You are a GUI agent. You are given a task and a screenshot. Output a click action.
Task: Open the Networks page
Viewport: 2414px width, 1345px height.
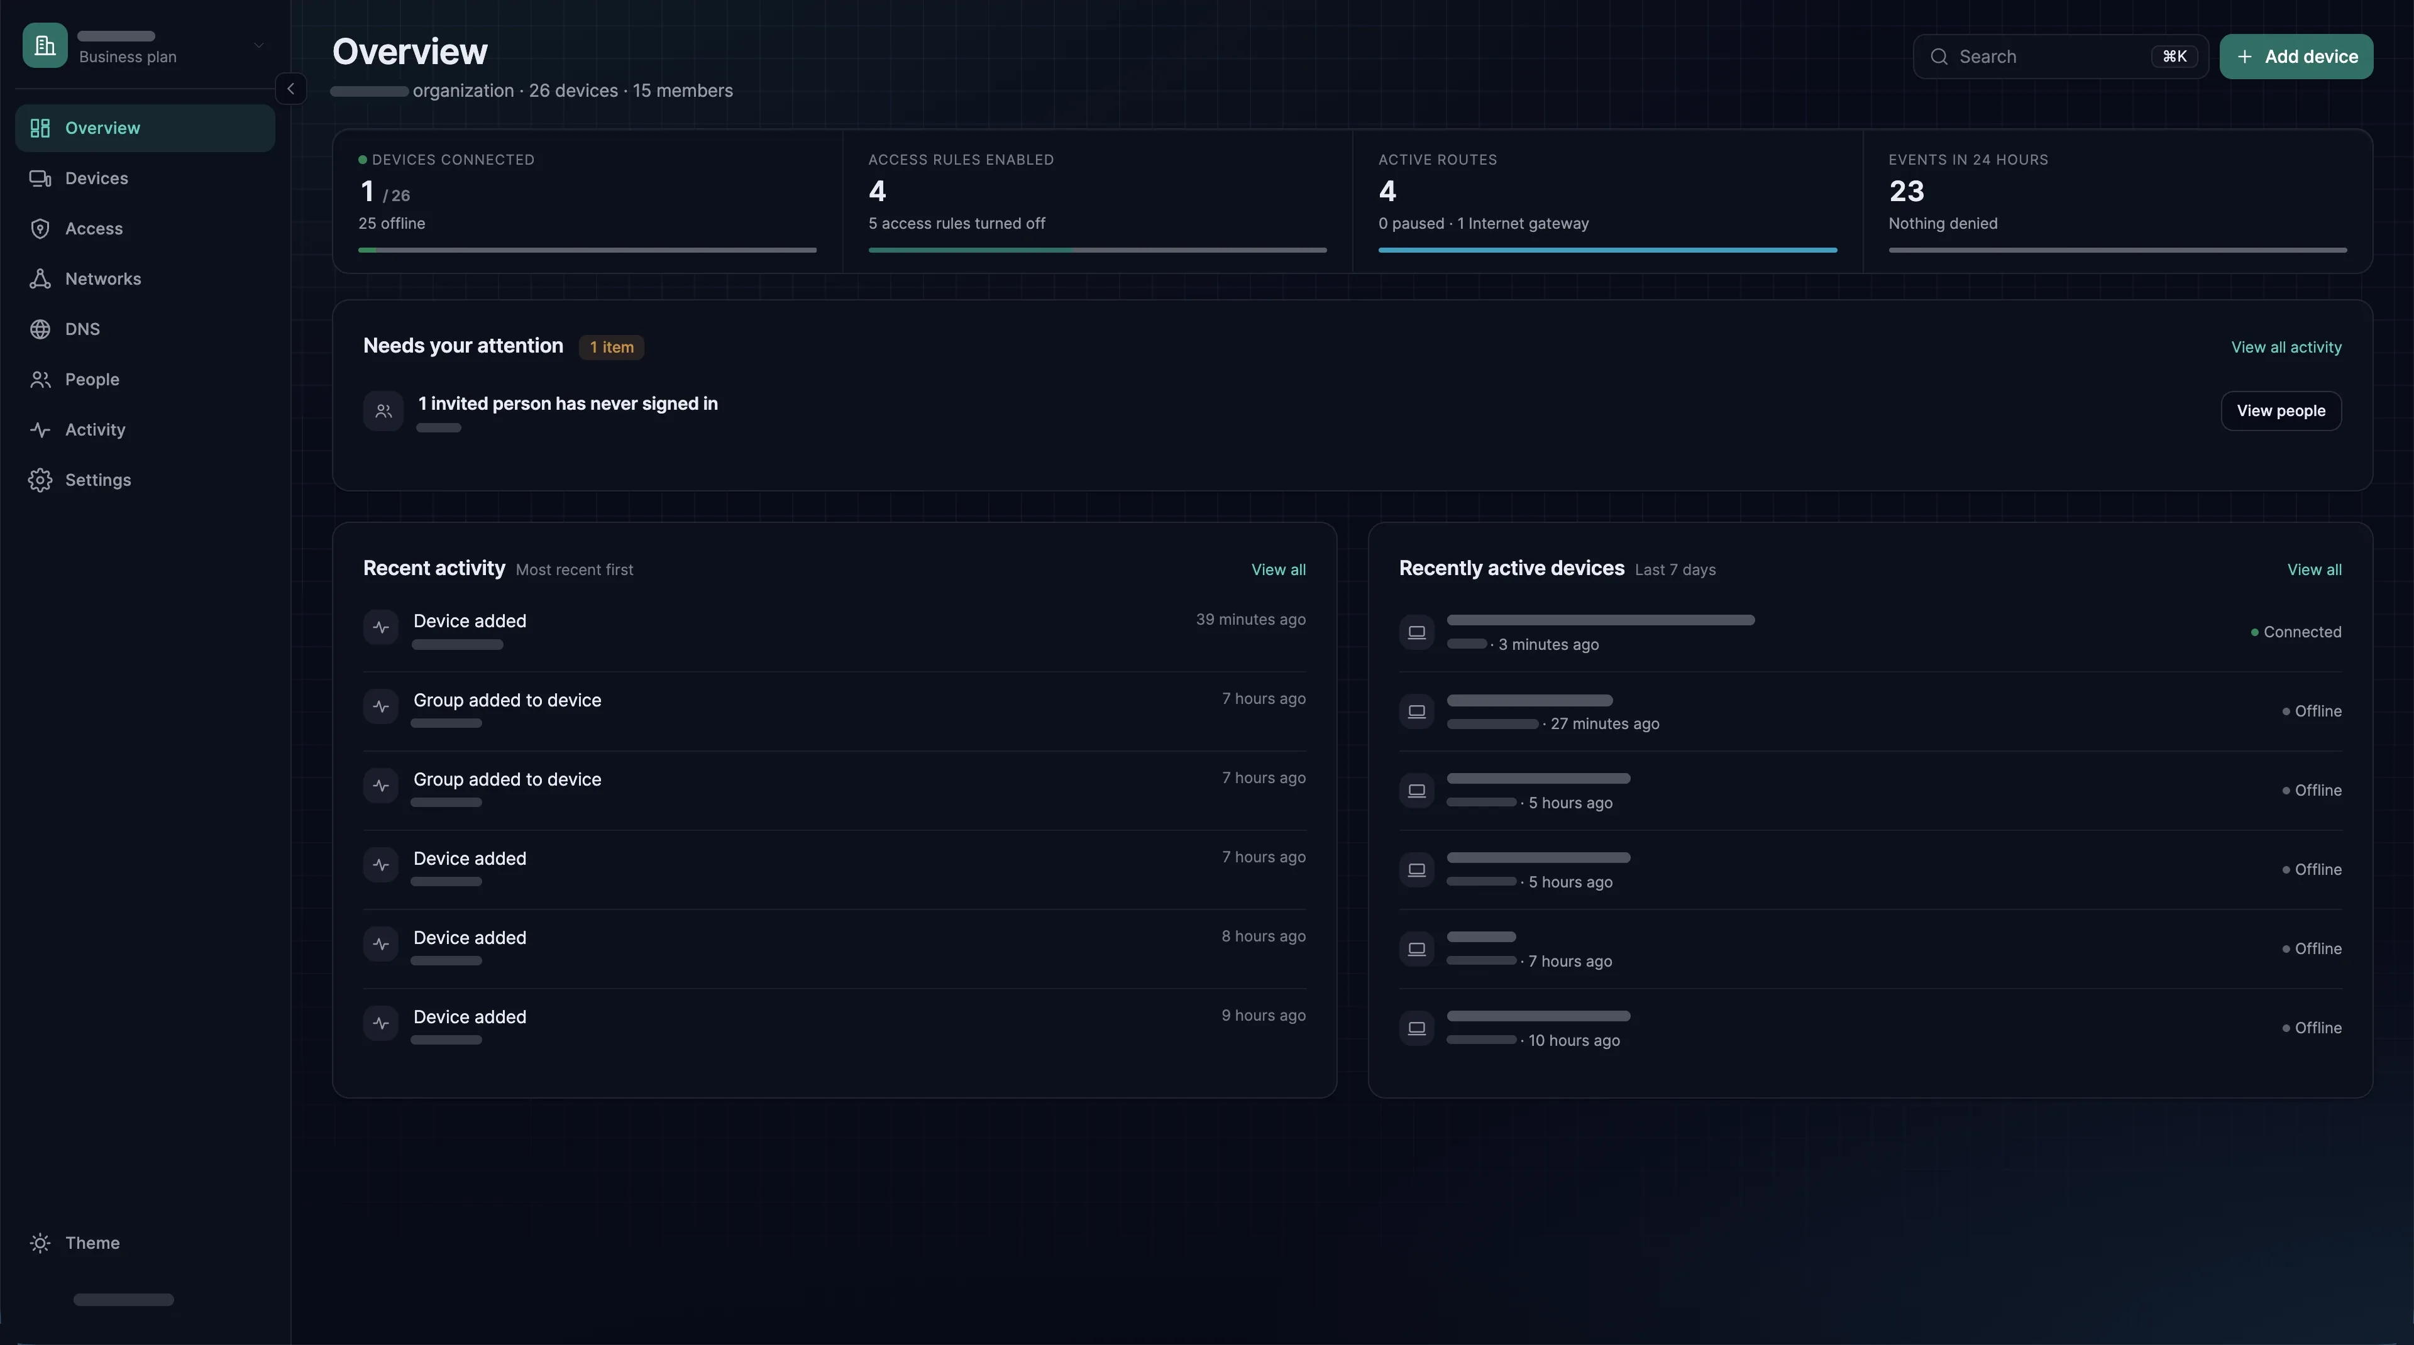coord(145,279)
